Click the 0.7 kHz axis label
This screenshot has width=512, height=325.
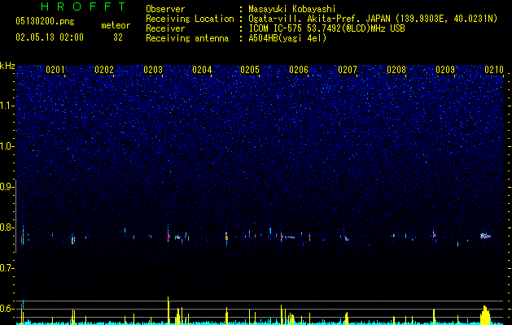7,268
